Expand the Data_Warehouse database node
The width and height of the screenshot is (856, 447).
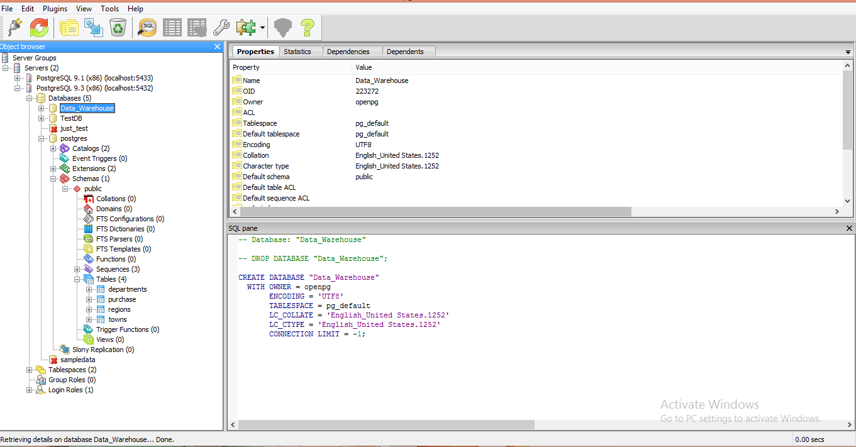coord(42,108)
